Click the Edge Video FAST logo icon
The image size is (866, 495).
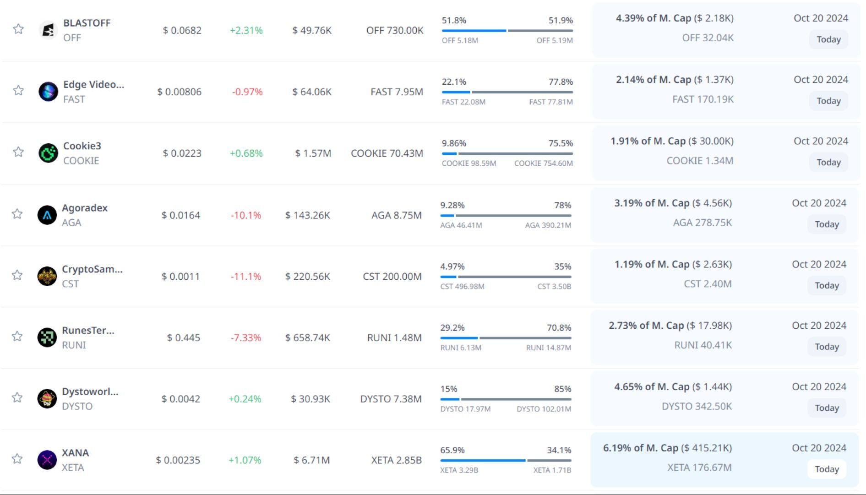tap(48, 92)
